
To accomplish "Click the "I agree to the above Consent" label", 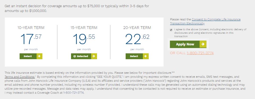I will tap(210, 33).
